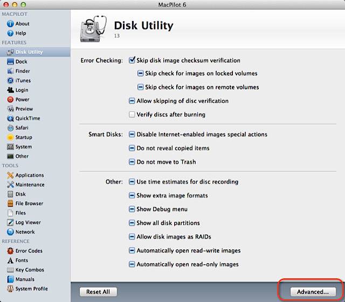Open the Manuals book icon

click(10, 279)
